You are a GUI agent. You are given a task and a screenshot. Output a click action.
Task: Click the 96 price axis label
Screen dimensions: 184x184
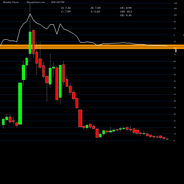click(x=175, y=22)
